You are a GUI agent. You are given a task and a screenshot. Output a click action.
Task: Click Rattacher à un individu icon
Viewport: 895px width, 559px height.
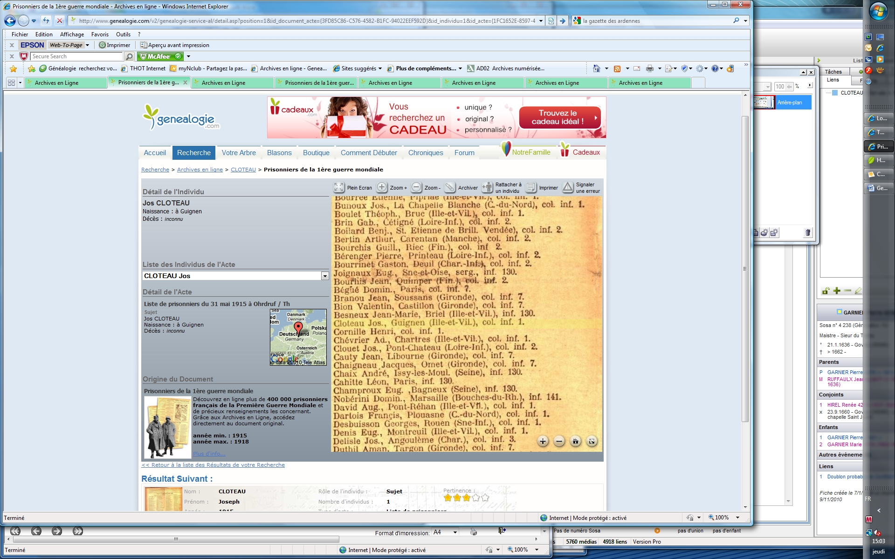(x=487, y=187)
